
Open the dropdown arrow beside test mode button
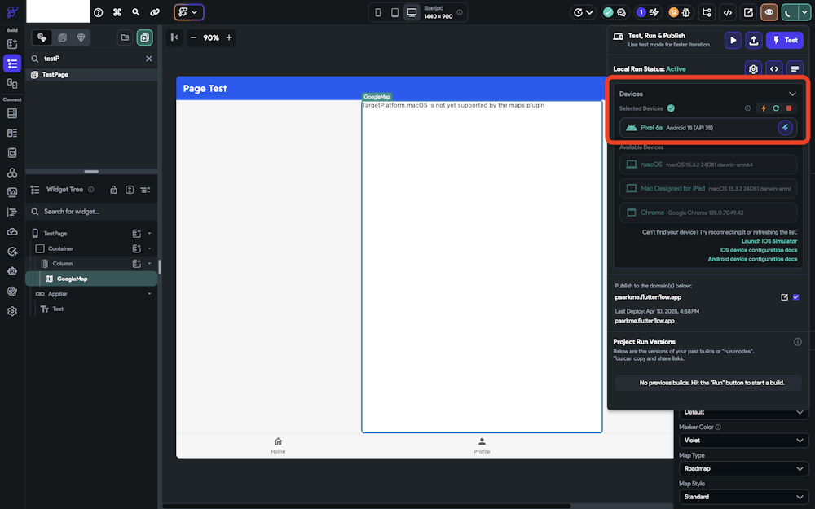coord(804,12)
